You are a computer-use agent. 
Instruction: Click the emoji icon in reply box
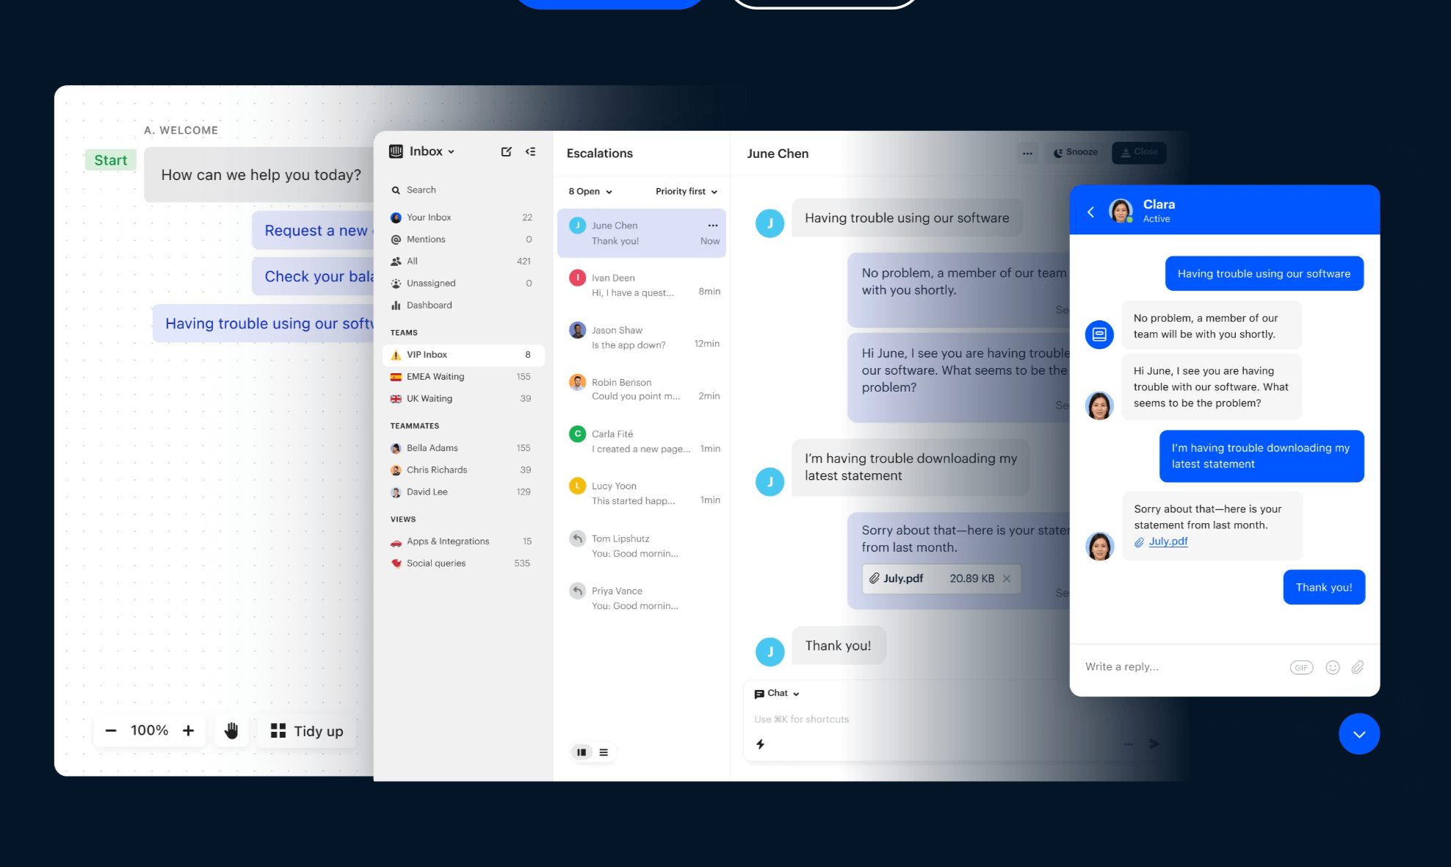[1331, 666]
